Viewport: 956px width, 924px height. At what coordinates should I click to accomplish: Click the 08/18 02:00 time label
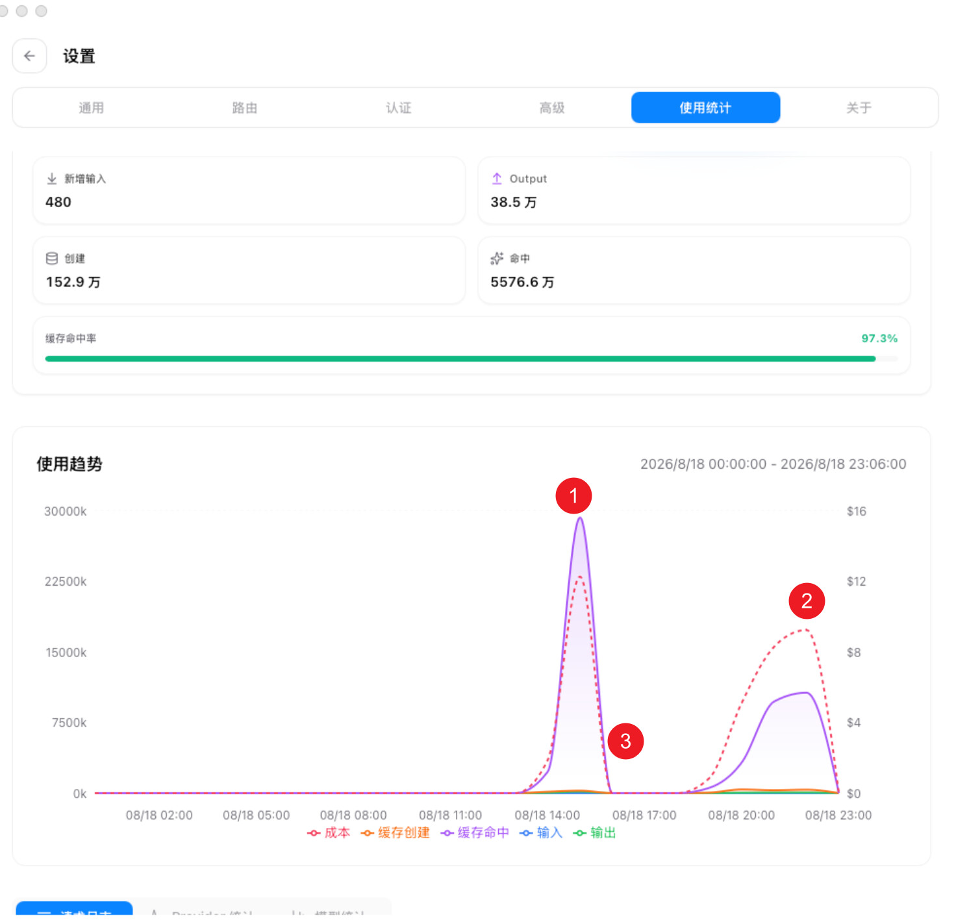click(x=159, y=815)
